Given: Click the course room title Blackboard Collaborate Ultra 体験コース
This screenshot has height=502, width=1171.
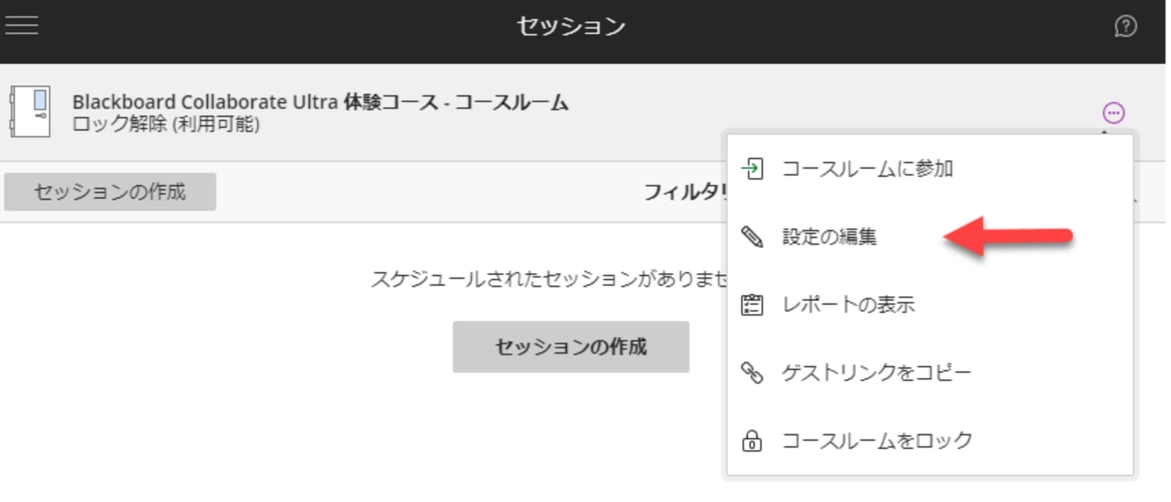Looking at the screenshot, I should [x=320, y=102].
